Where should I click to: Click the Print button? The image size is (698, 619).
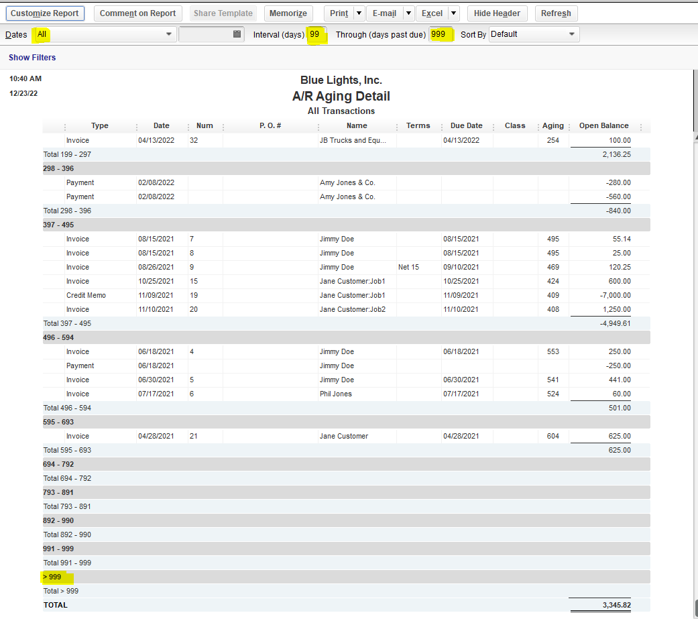pos(339,13)
